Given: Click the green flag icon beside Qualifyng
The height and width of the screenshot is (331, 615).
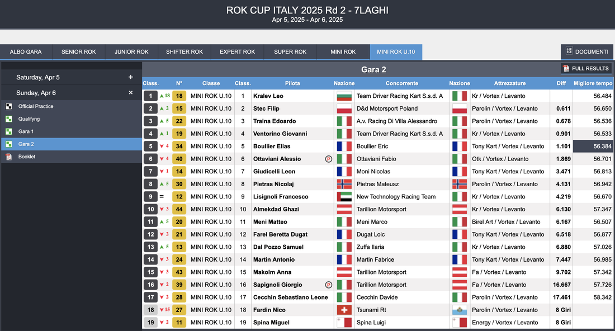Looking at the screenshot, I should pyautogui.click(x=8, y=119).
